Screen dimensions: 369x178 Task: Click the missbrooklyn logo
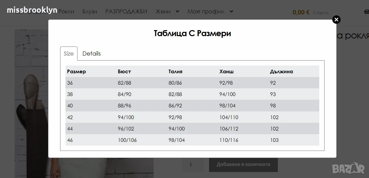click(32, 10)
